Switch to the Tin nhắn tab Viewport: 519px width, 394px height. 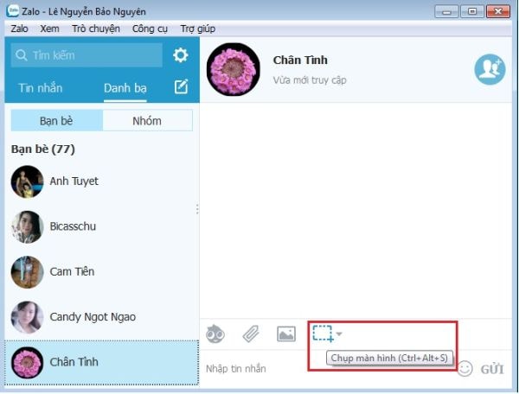[41, 88]
